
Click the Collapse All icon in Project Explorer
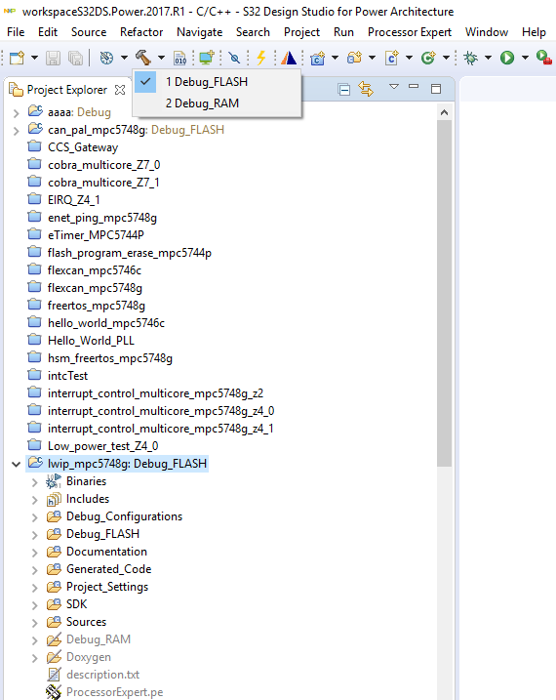pos(344,90)
